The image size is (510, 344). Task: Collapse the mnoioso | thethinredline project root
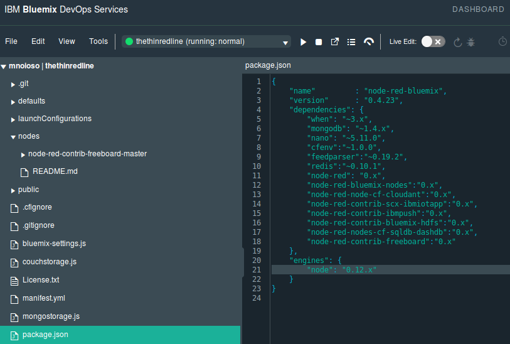[x=4, y=67]
